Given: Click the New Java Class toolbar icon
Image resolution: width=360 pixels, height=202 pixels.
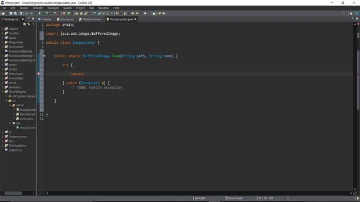Looking at the screenshot, I should tap(69, 13).
